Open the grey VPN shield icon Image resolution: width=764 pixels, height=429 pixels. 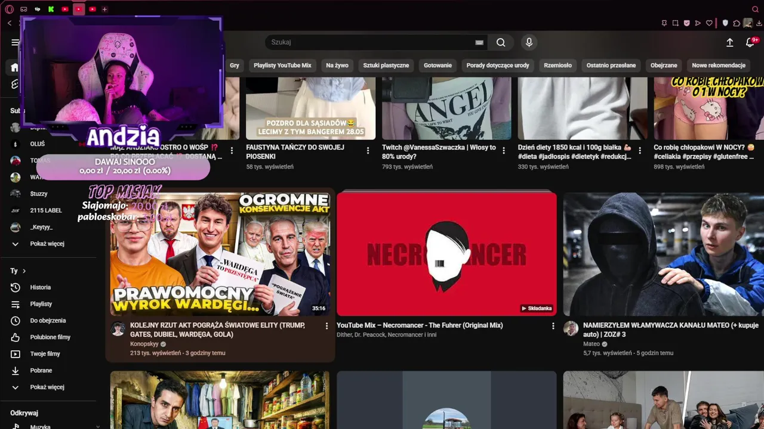[x=726, y=23]
